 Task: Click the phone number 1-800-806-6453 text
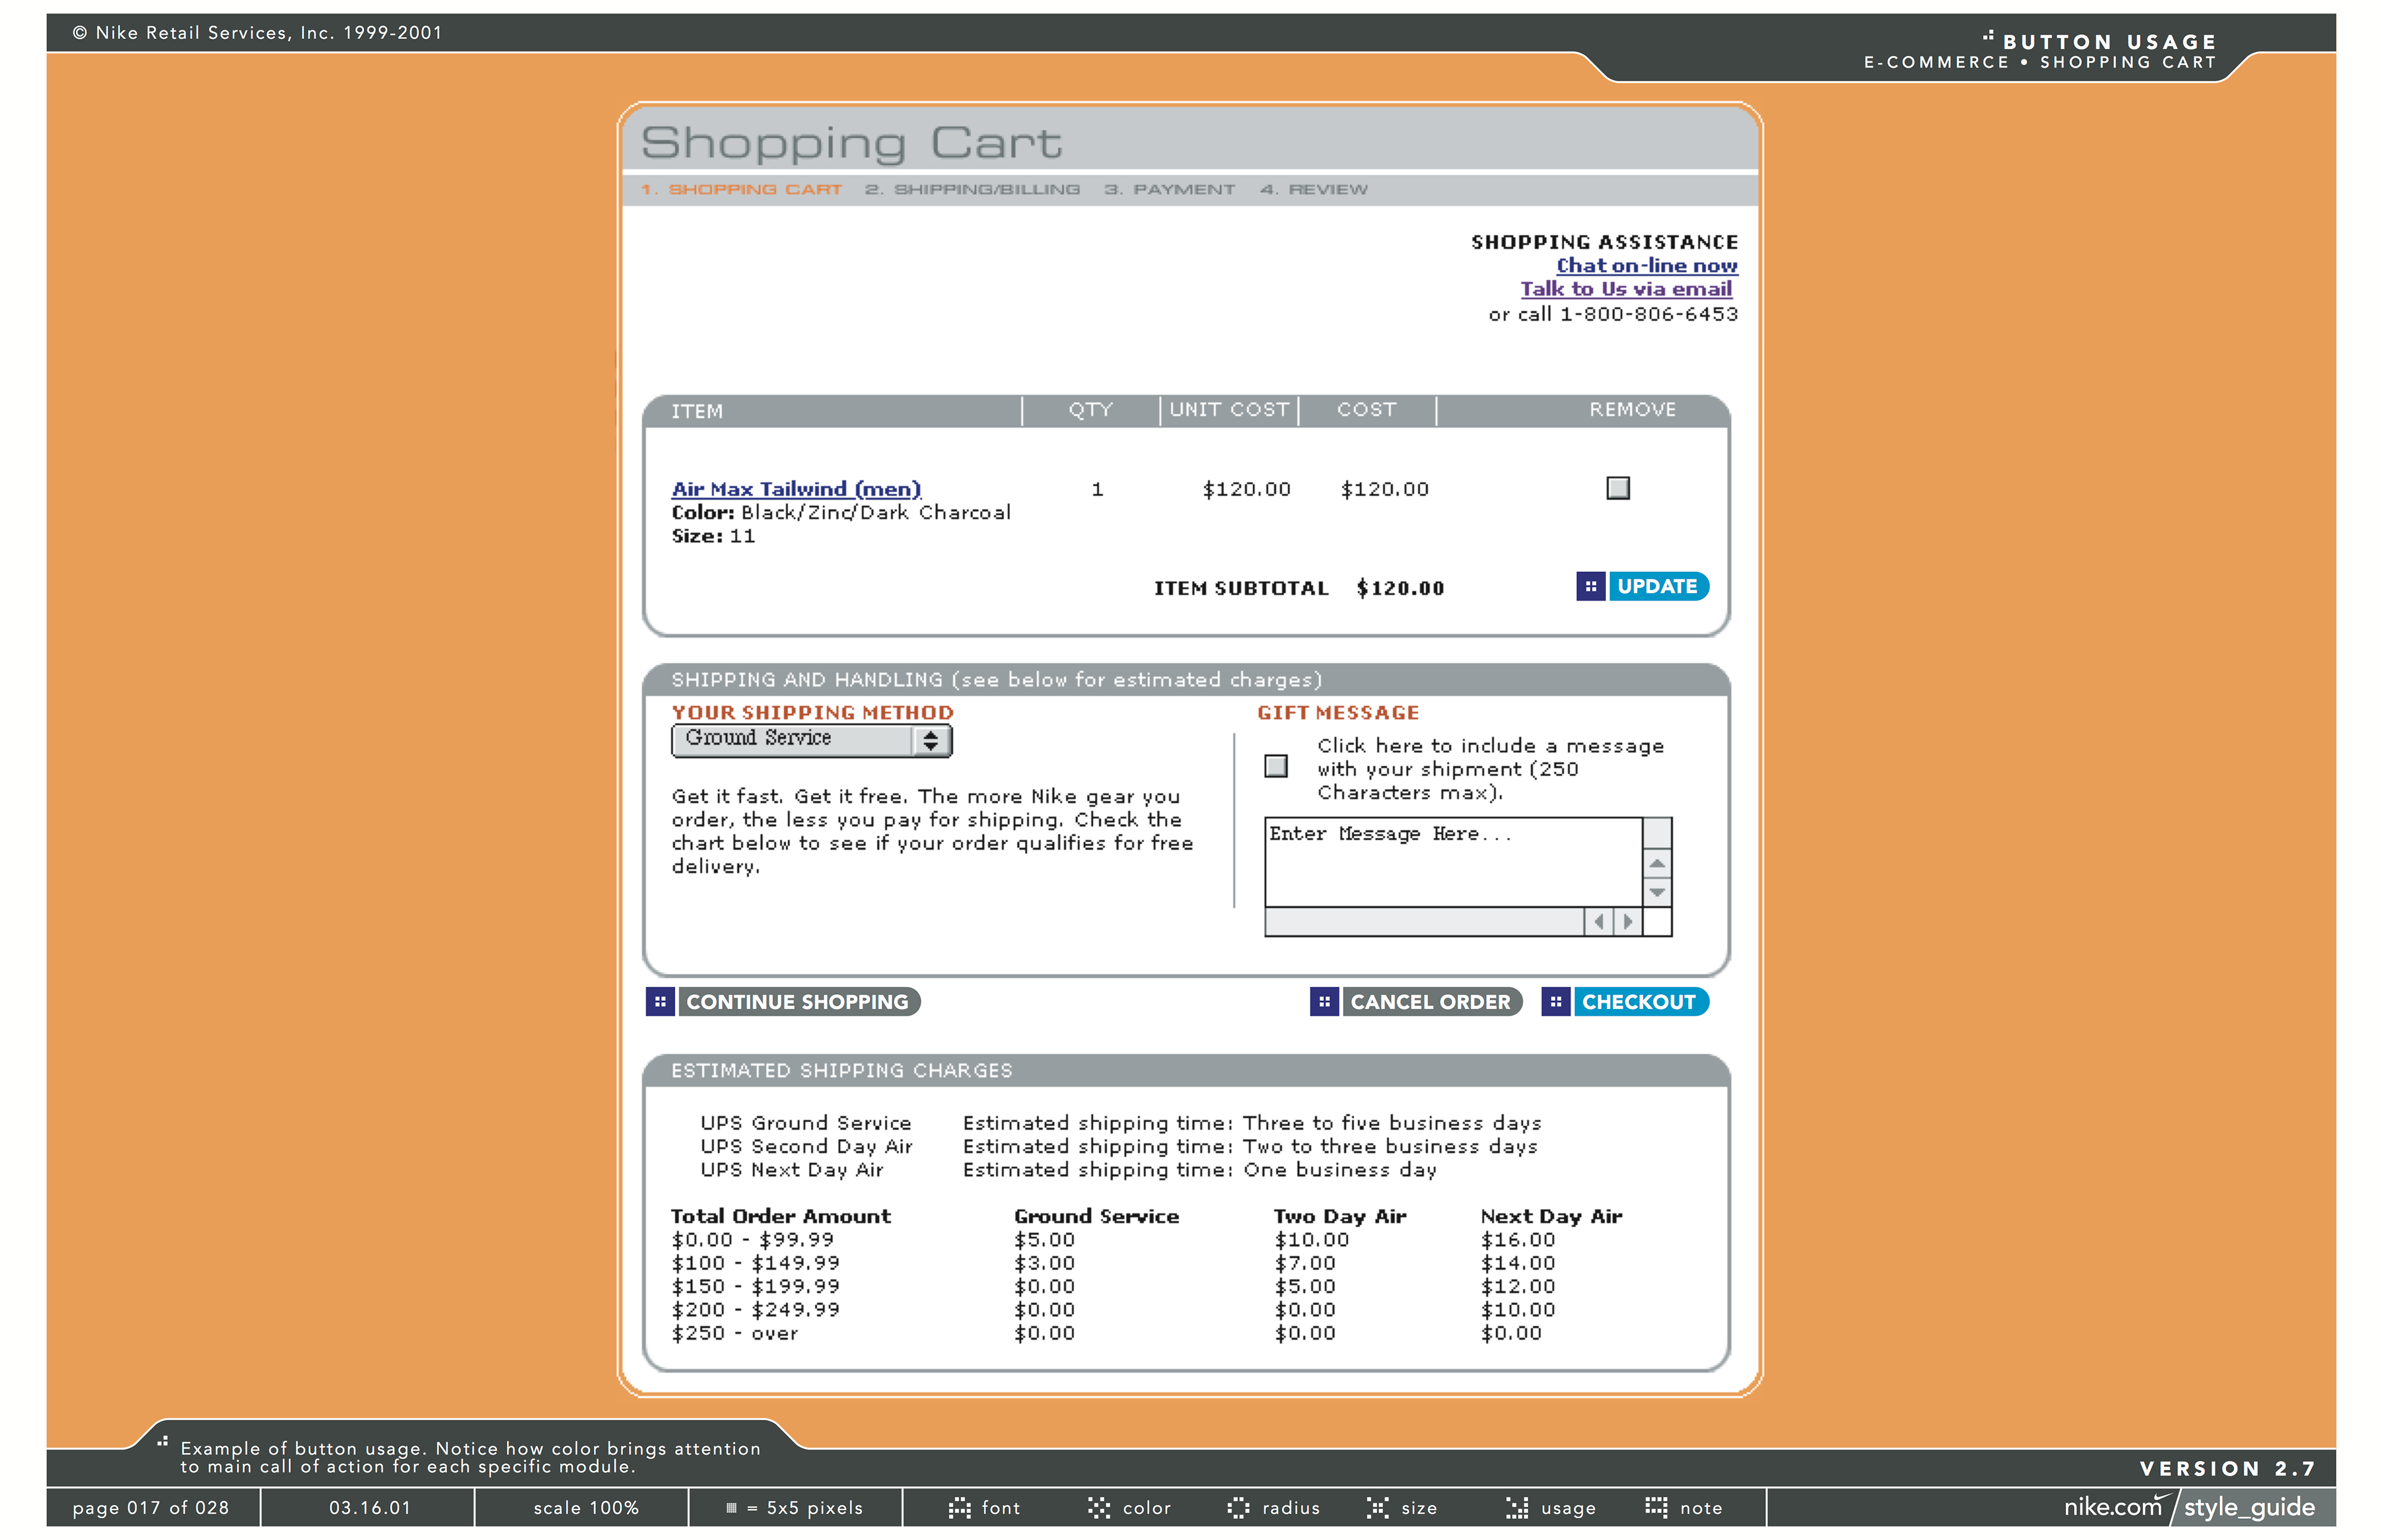click(x=1649, y=314)
